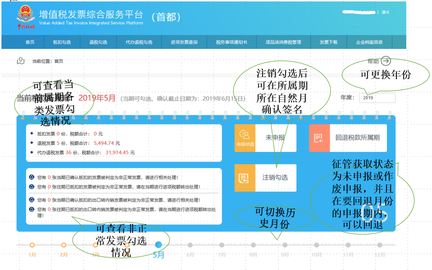Image resolution: width=432 pixels, height=270 pixels.
Task: Select 12月 on the month timeline
Action: click(380, 245)
